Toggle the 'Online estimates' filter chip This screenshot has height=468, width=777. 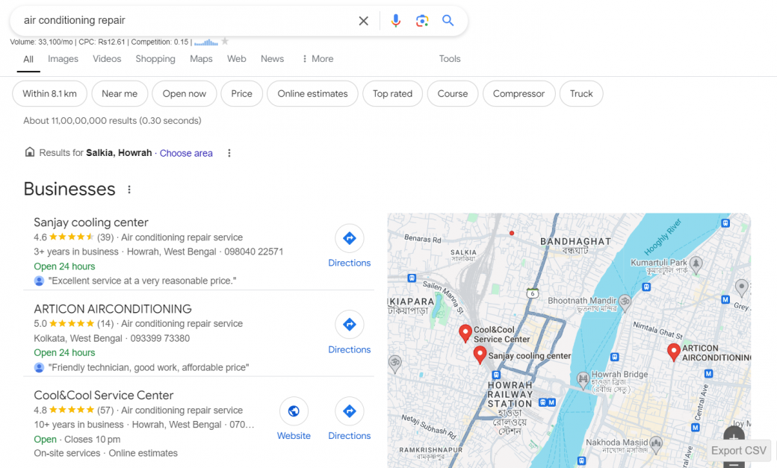pos(313,93)
